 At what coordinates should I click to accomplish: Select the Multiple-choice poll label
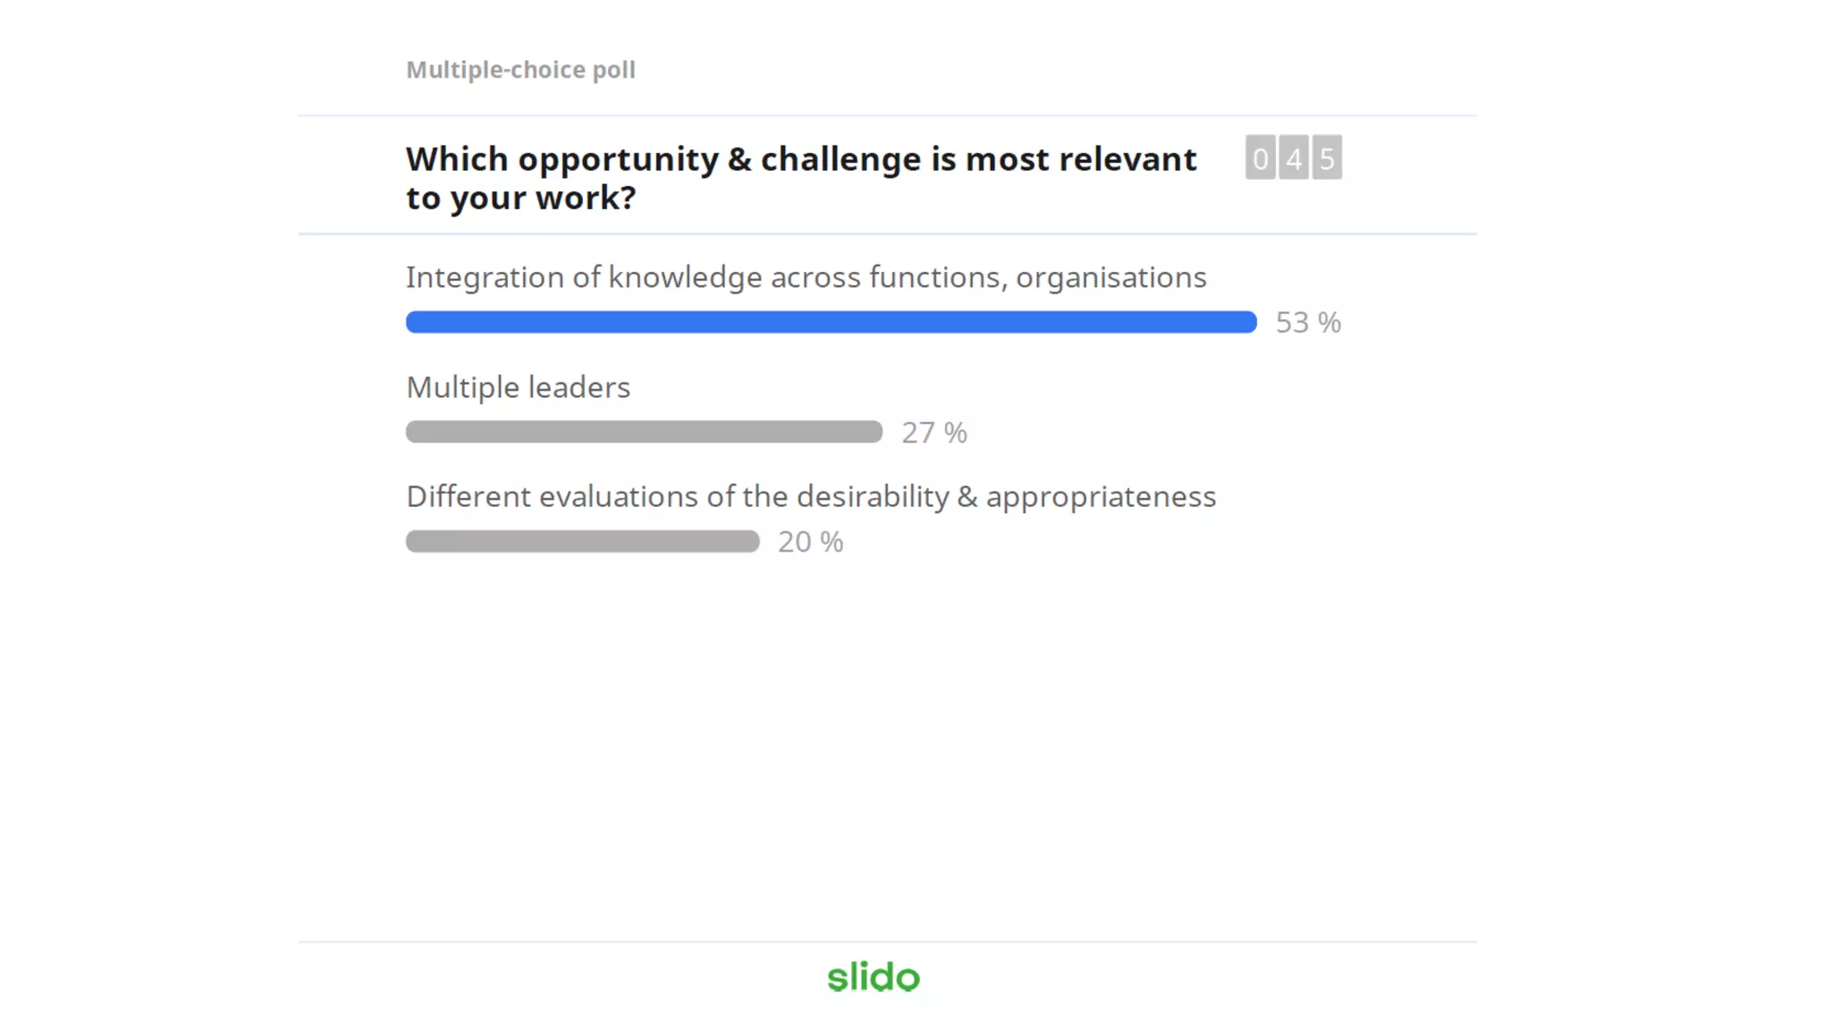coord(520,70)
